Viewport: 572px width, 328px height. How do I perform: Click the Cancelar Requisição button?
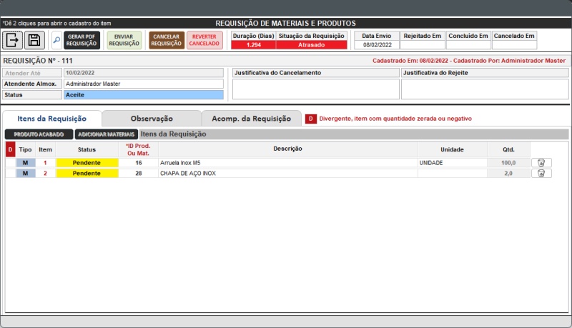click(167, 40)
